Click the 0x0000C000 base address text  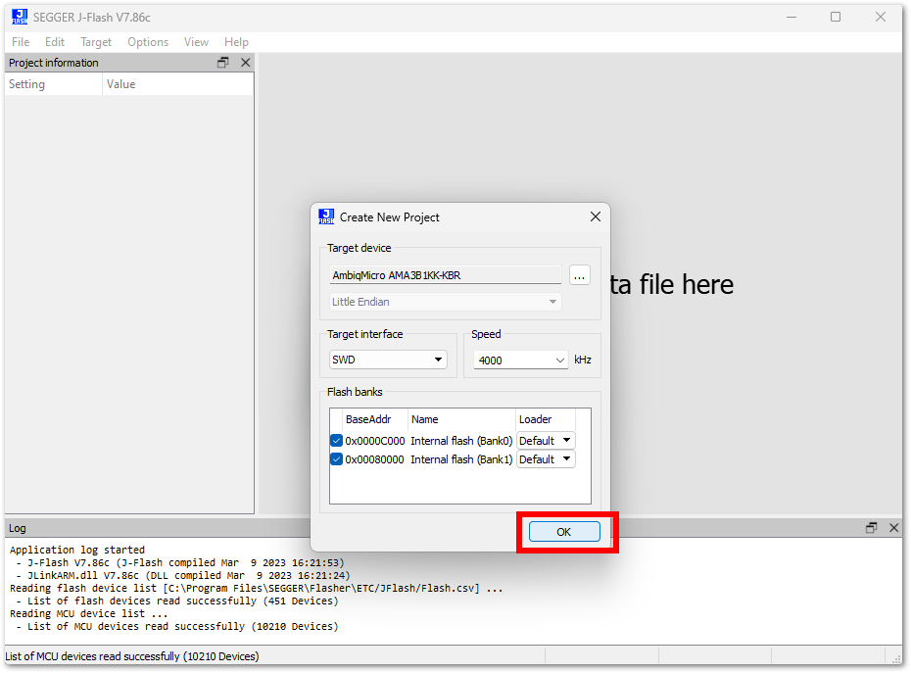coord(375,441)
